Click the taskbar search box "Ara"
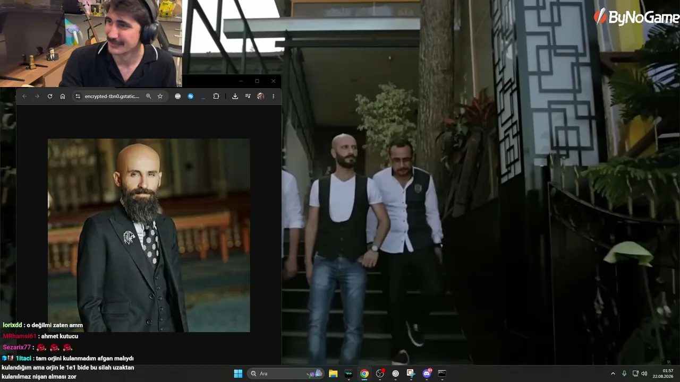The image size is (680, 382). pyautogui.click(x=286, y=374)
